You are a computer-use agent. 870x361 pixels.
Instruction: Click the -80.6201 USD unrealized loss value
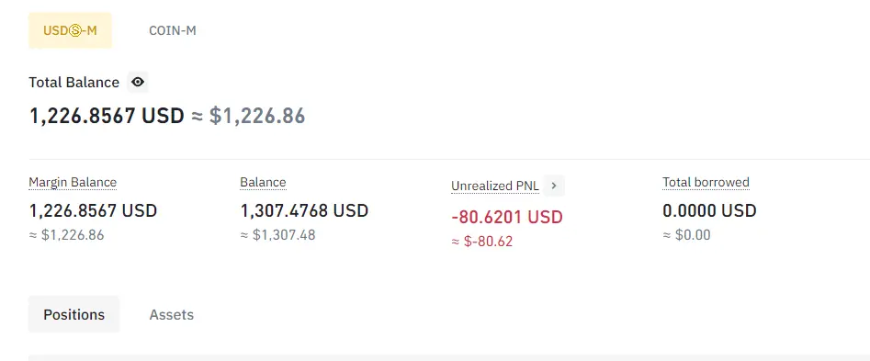pyautogui.click(x=507, y=217)
